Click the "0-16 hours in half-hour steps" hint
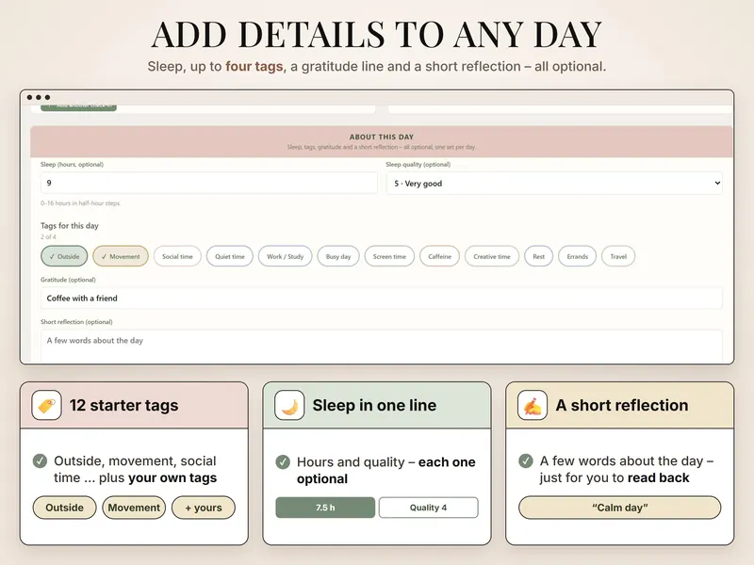Viewport: 754px width, 565px height. [x=80, y=203]
